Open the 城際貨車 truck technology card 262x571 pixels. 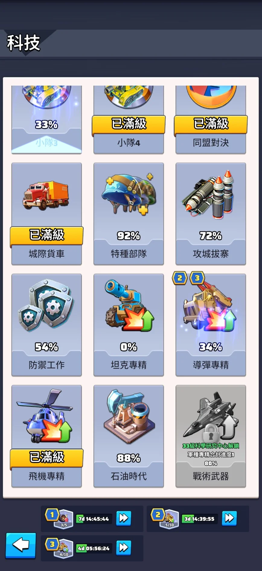coord(46,214)
